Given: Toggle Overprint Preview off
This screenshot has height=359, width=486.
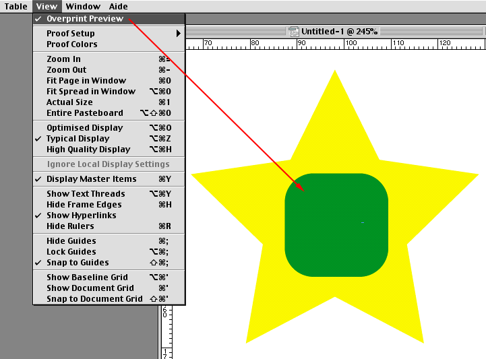Looking at the screenshot, I should pyautogui.click(x=109, y=19).
